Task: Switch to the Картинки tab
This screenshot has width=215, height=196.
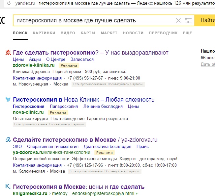Action: click(x=44, y=33)
